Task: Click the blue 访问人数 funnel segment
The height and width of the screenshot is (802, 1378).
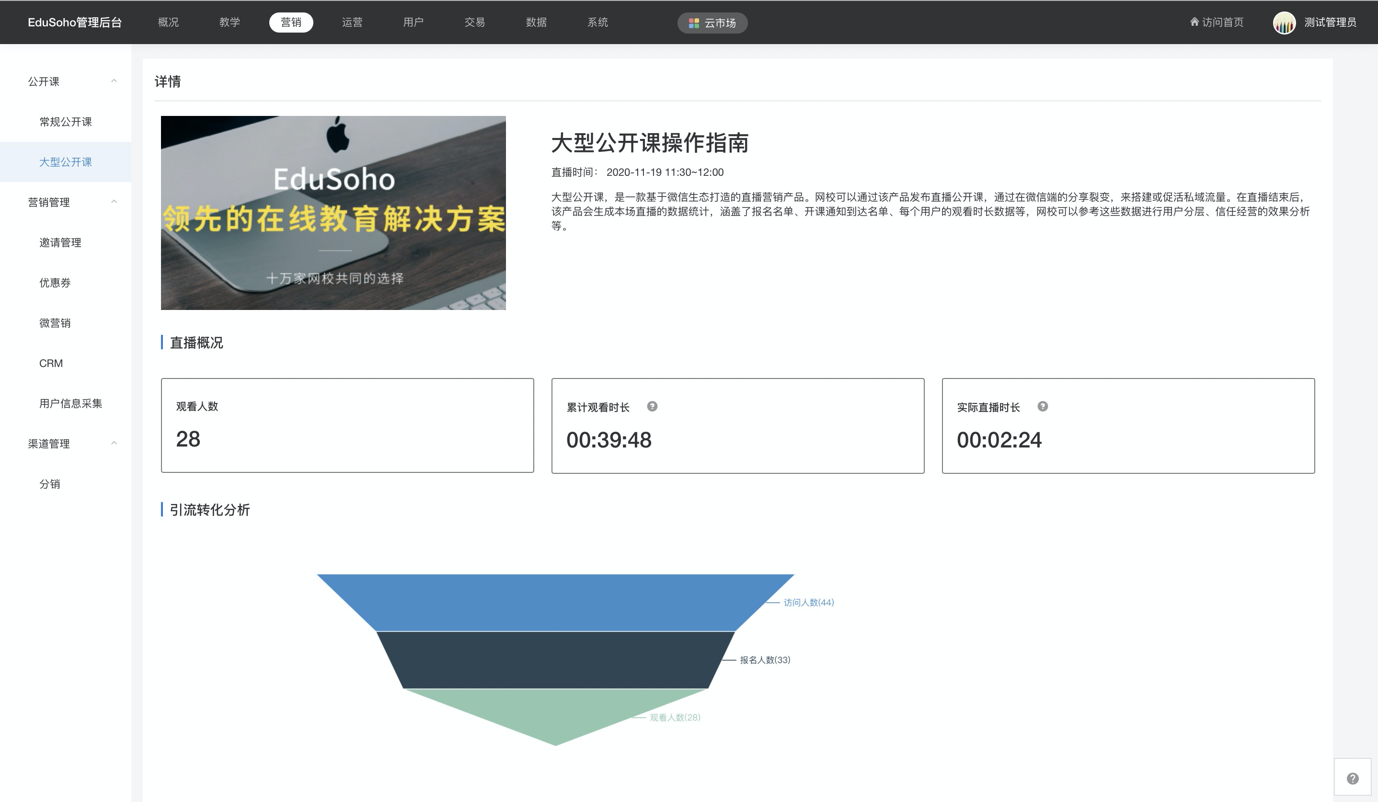Action: pos(555,602)
